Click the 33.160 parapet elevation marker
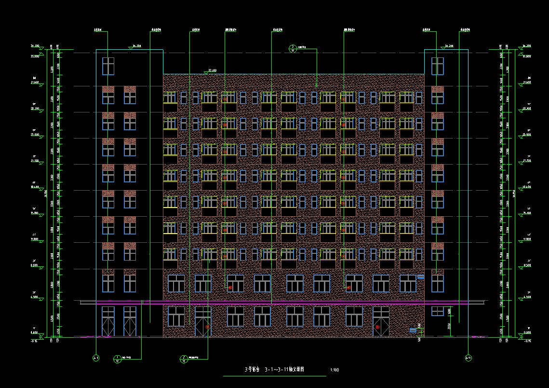The image size is (549, 388). click(x=211, y=71)
